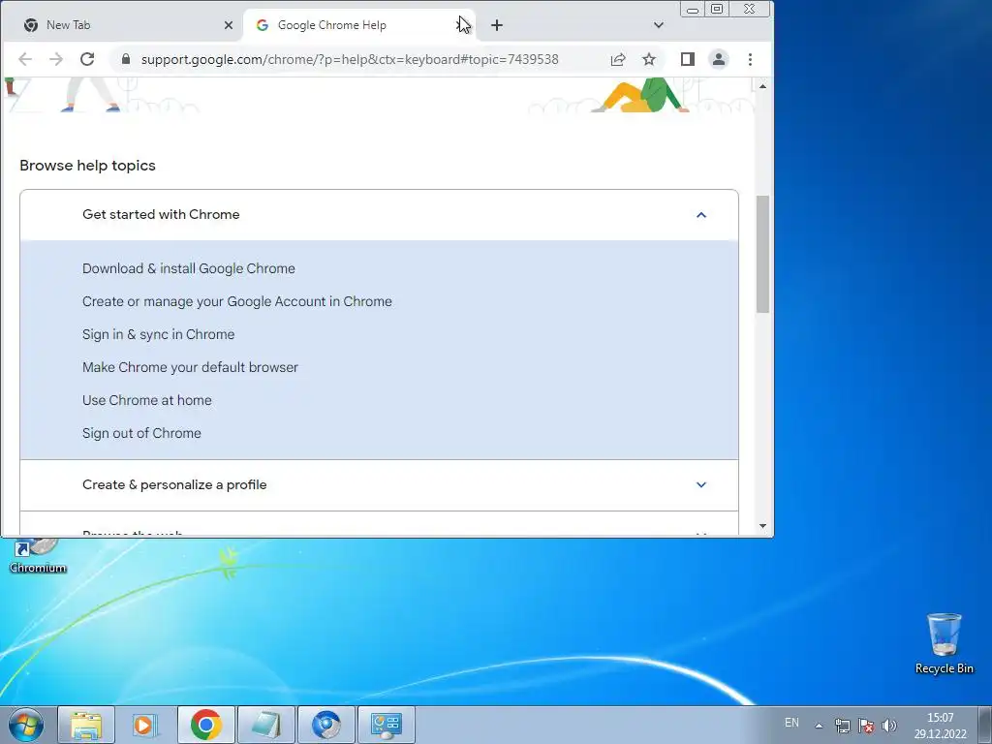Click the Google Chrome taskbar icon
992x744 pixels.
tap(205, 725)
